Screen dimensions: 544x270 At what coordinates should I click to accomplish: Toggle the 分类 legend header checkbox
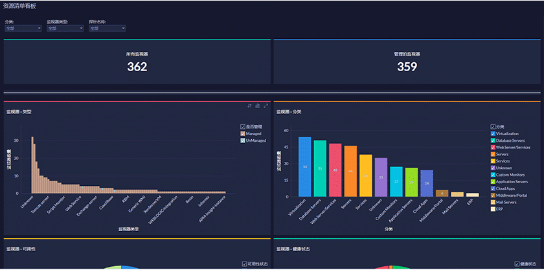tap(493, 127)
